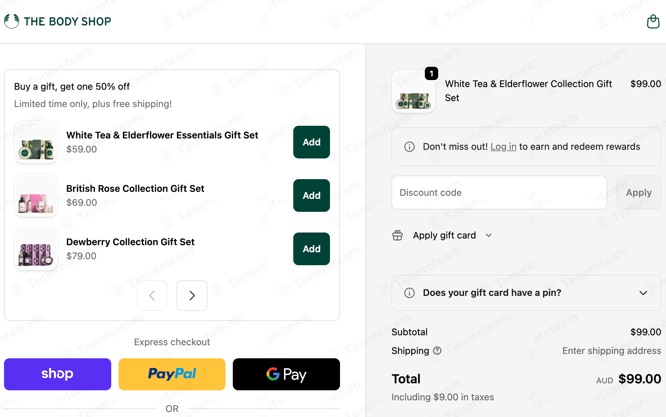Go to previous gift offers page arrow
Screen dimensions: 666x417
click(152, 296)
